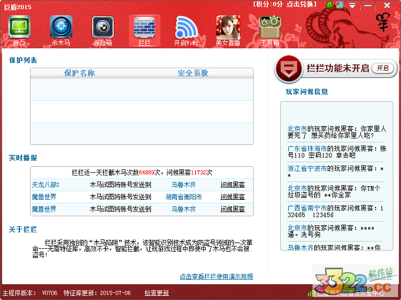Click 湖南省衡阳市 location in the live feed
Screen dimensions: 401x300
coord(183,197)
